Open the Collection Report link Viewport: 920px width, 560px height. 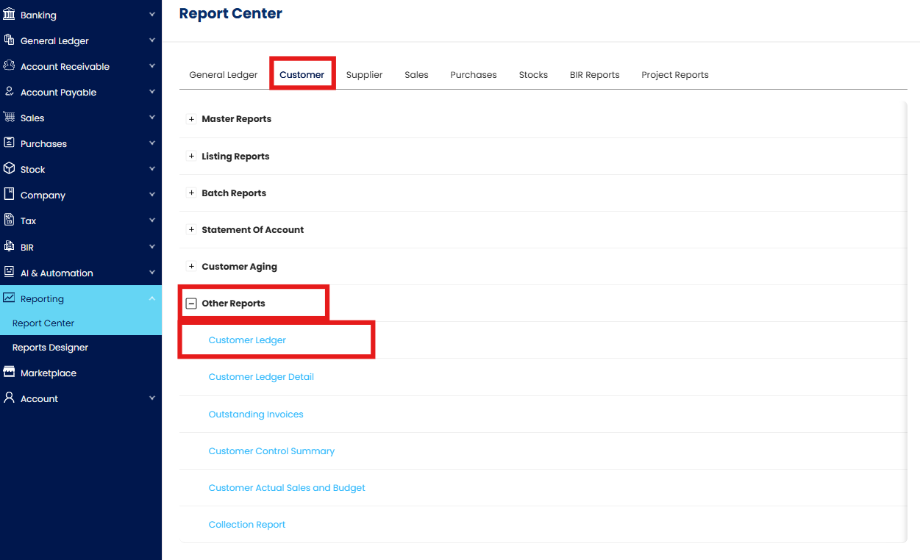click(247, 525)
